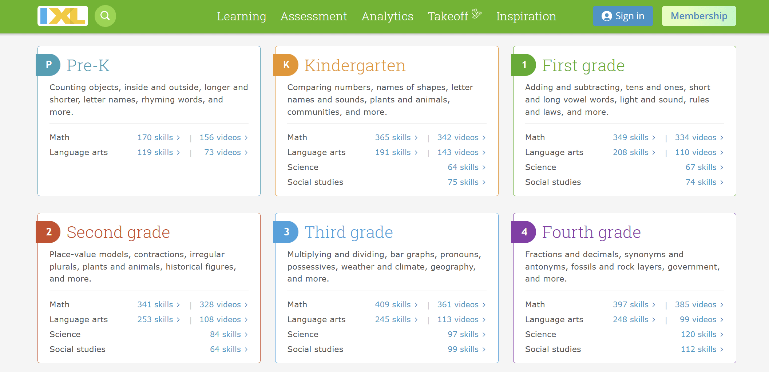Click the IXL logo
Image resolution: width=769 pixels, height=372 pixels.
click(62, 16)
